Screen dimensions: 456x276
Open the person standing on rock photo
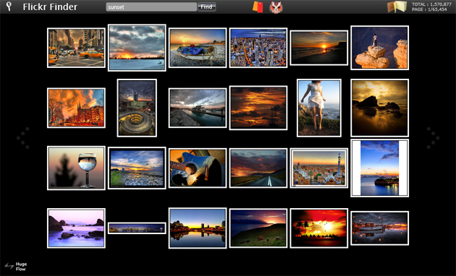[379, 48]
